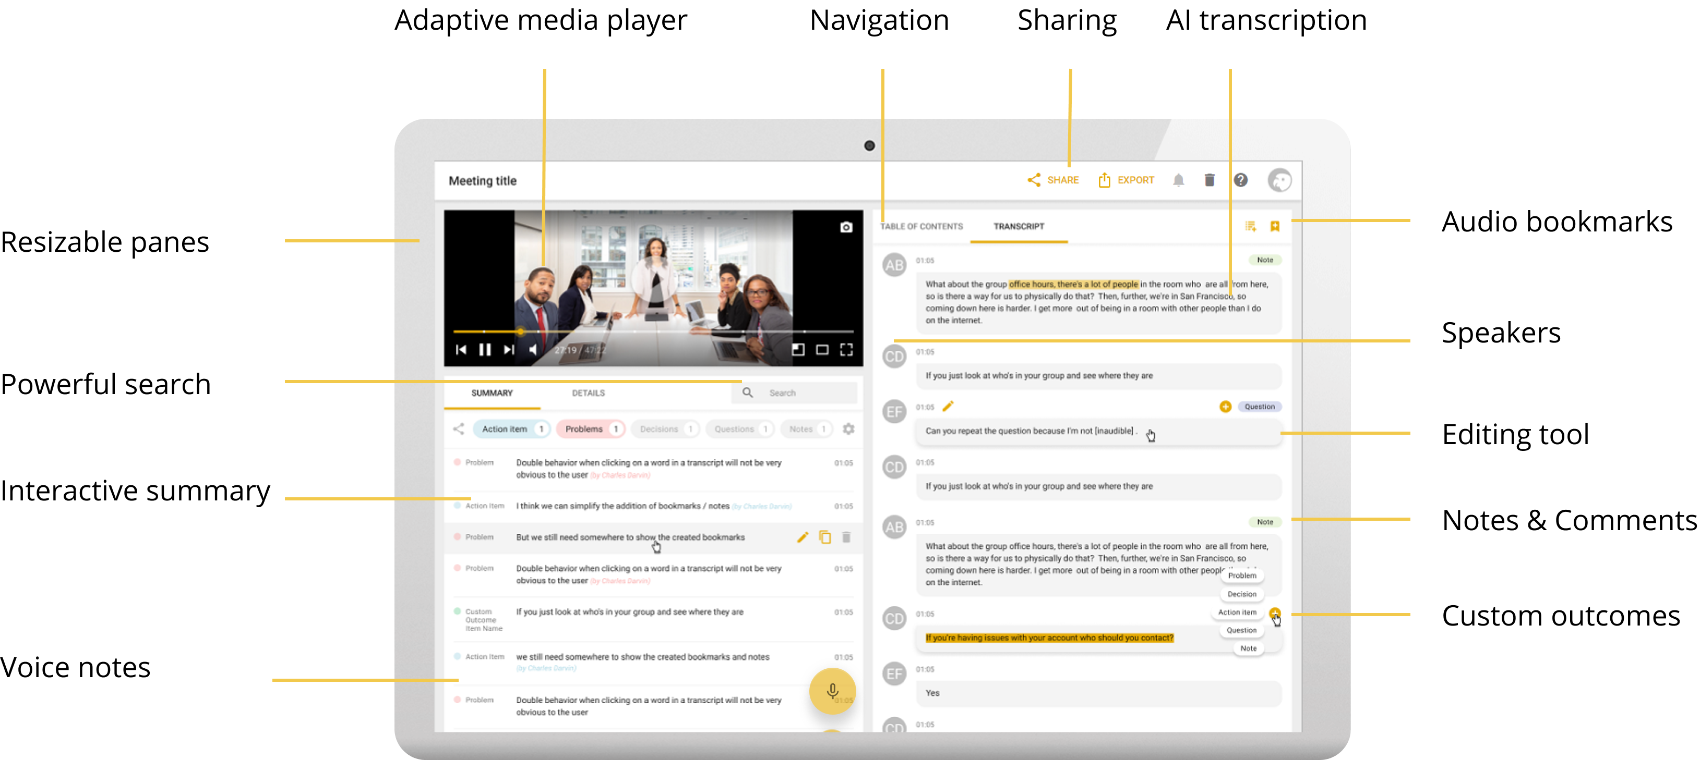Edit highlighted bookmark with pencil icon
Screen dimensions: 1700x760
pos(802,537)
